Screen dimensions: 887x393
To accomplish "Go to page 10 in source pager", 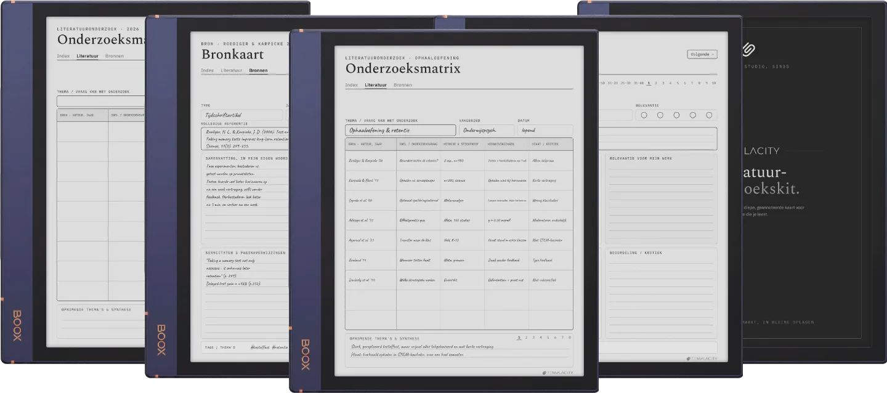I will tap(713, 83).
